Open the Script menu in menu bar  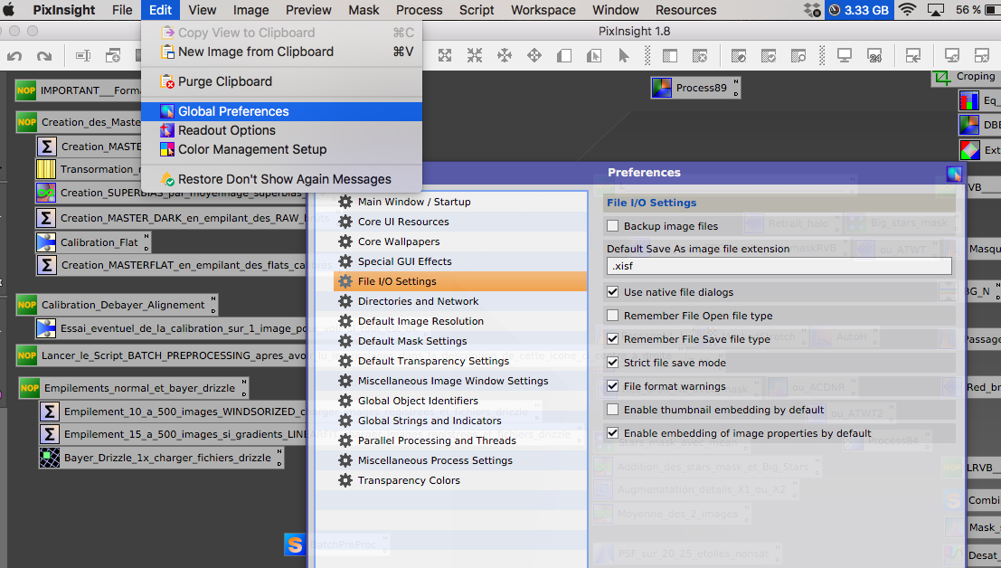pos(477,10)
